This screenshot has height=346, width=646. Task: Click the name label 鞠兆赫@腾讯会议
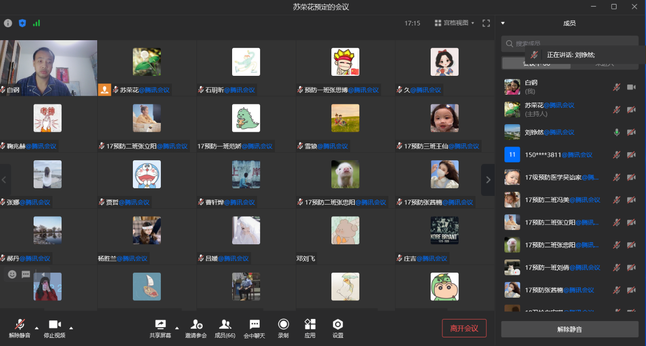[x=32, y=146]
